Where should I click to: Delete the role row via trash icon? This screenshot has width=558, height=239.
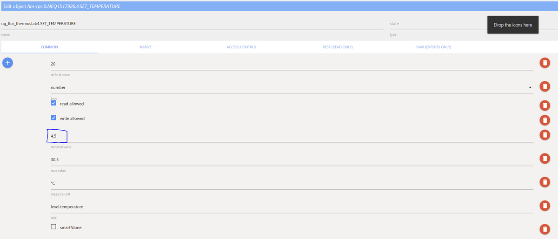(545, 206)
